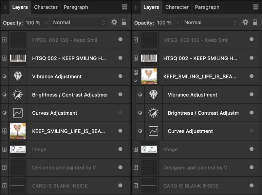This screenshot has height=195, width=262.
Task: Open the Normal blend mode dropdown
Action: (79, 23)
